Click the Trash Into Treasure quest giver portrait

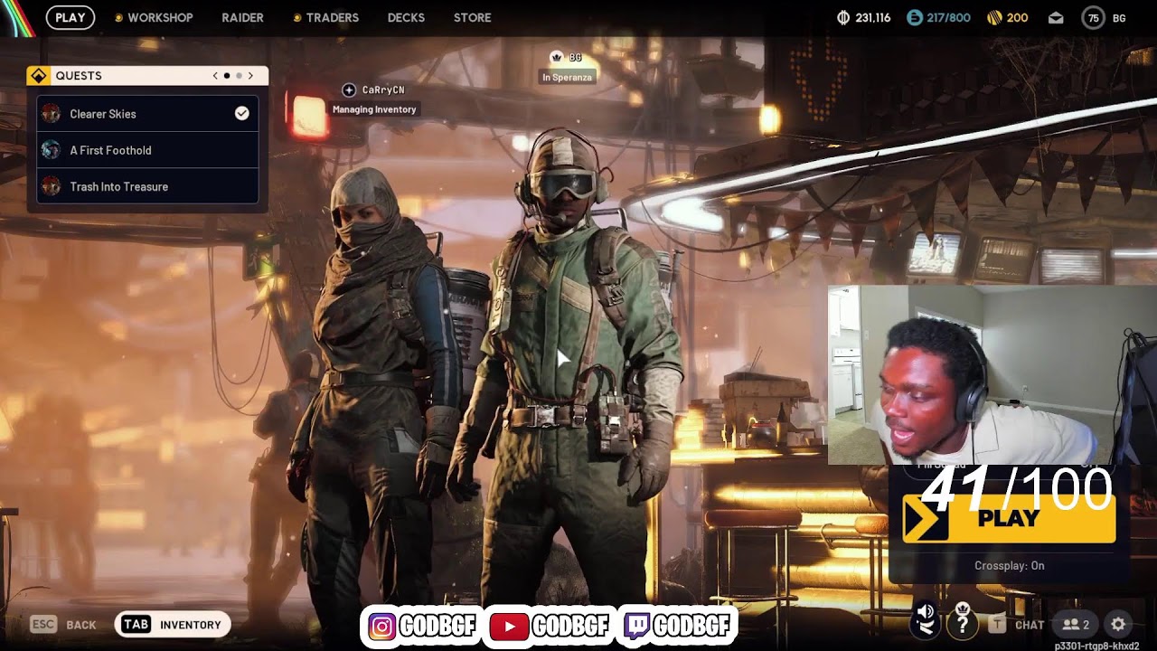coord(51,186)
